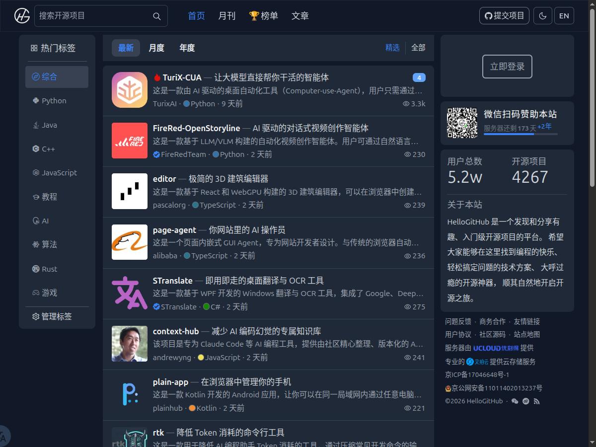Open the TuriX-CUA project logo

tap(130, 90)
